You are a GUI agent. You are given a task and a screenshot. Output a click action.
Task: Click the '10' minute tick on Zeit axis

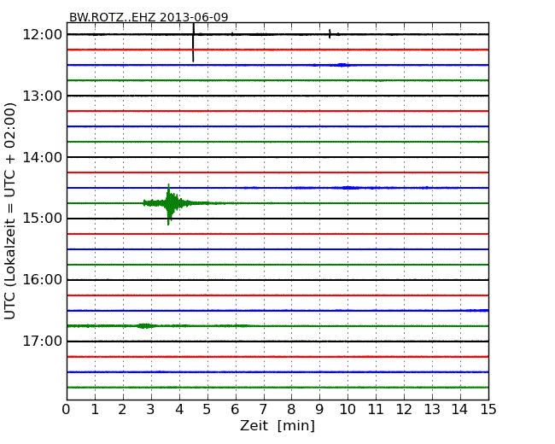coord(348,410)
